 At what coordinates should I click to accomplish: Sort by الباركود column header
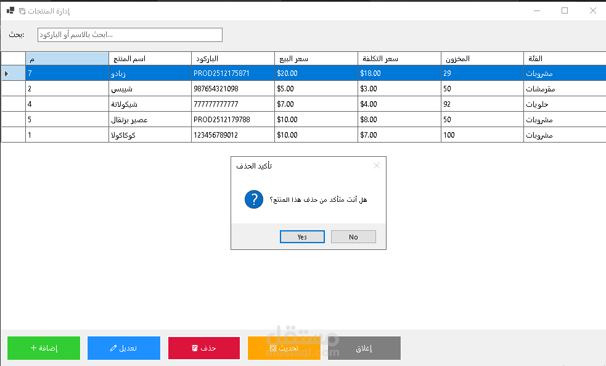(x=233, y=59)
